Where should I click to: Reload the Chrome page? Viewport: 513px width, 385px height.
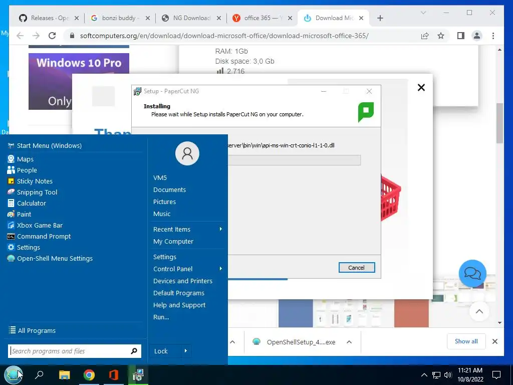coord(52,36)
